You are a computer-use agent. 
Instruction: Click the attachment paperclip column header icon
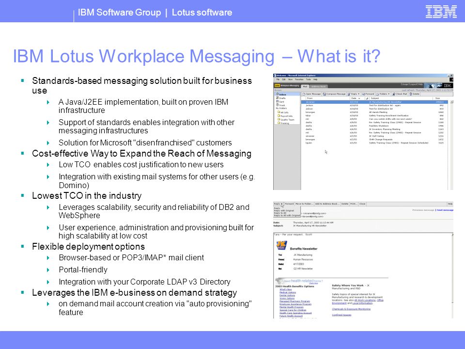[367, 98]
